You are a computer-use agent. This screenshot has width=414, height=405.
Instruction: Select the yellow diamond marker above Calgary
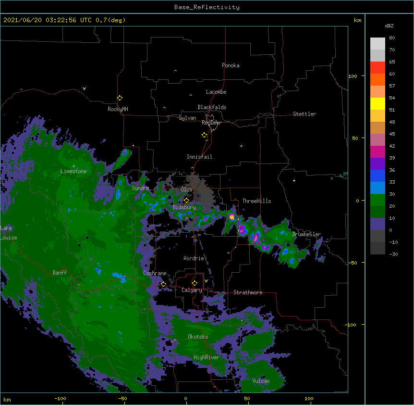[195, 283]
